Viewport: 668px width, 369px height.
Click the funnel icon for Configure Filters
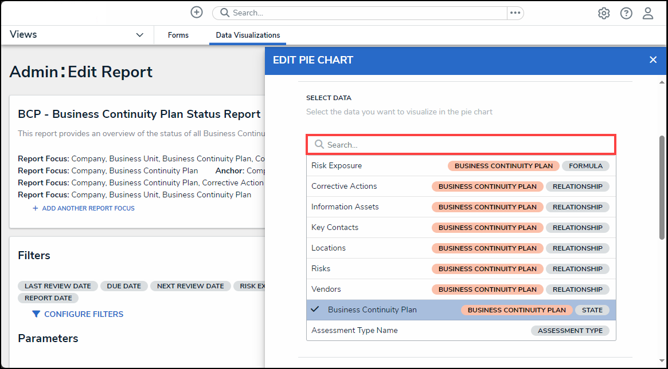(36, 314)
